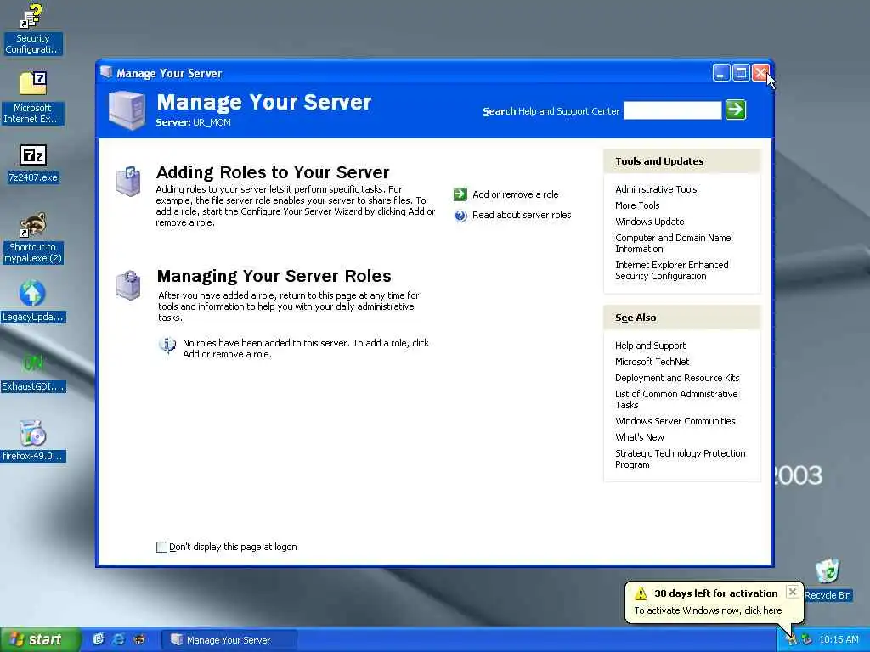Click Manage Your Server taskbar button
The height and width of the screenshot is (652, 870).
[x=229, y=640]
